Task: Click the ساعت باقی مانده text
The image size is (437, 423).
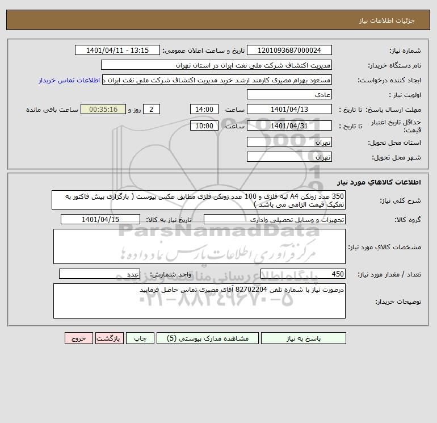Action: click(x=52, y=110)
